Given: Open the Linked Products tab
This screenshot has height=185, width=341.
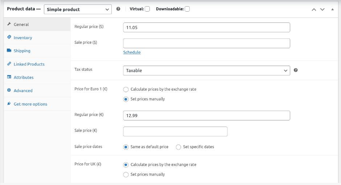Looking at the screenshot, I should click(37, 64).
